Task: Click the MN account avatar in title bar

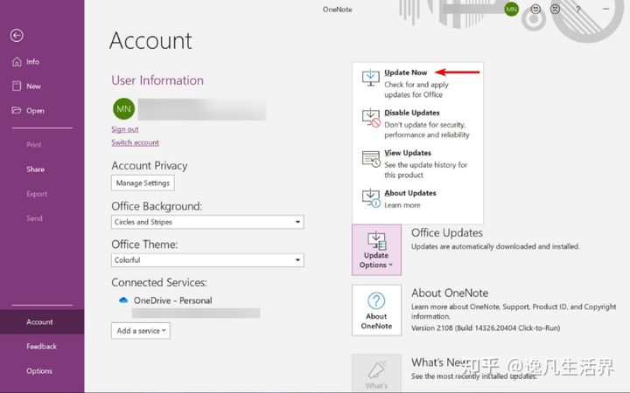Action: coord(512,10)
